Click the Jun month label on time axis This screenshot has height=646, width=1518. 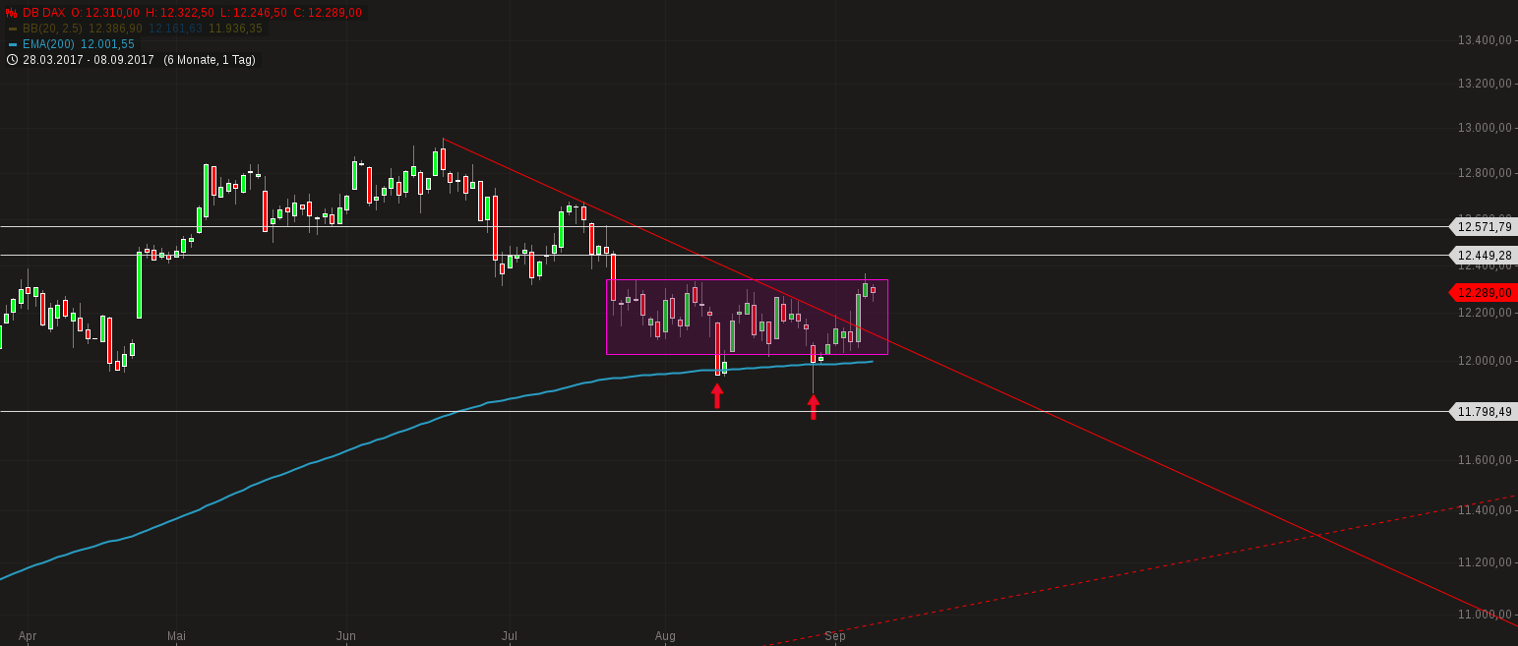[346, 636]
